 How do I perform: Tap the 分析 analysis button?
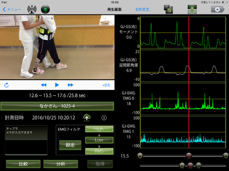pyautogui.click(x=61, y=164)
